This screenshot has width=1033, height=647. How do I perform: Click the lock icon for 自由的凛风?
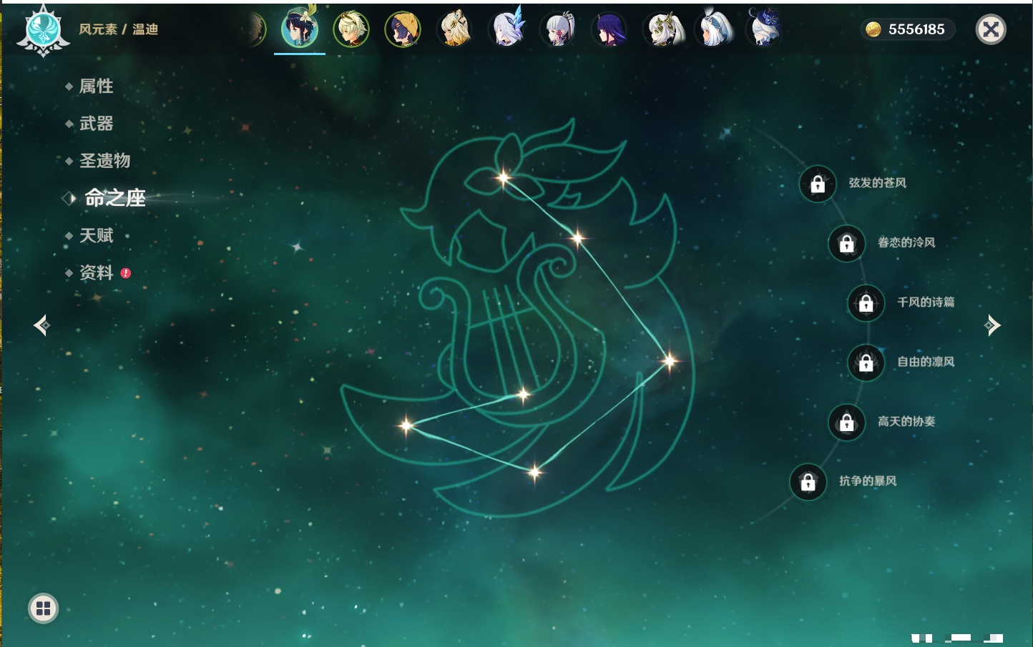[x=866, y=362]
